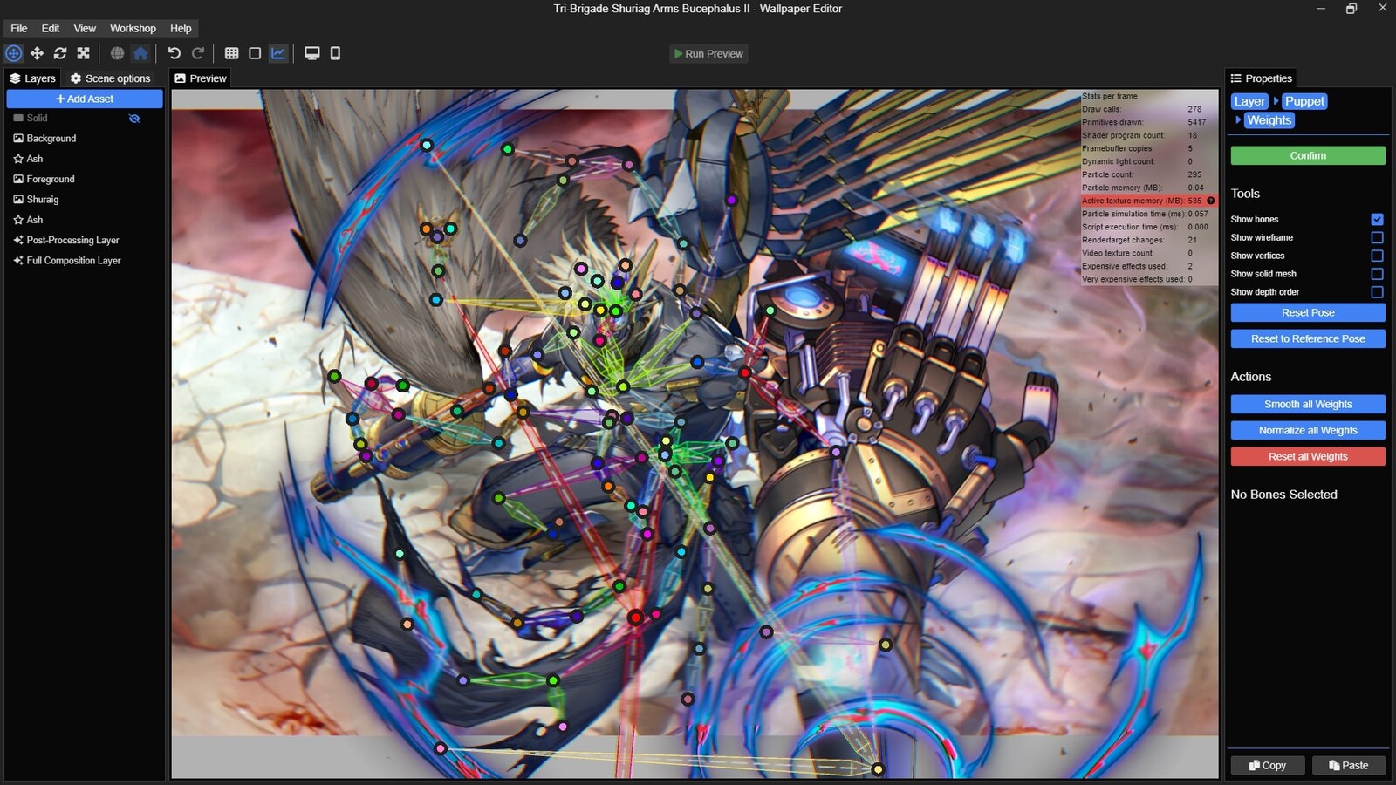Click Reset to Reference Pose
The height and width of the screenshot is (785, 1396).
pos(1308,338)
